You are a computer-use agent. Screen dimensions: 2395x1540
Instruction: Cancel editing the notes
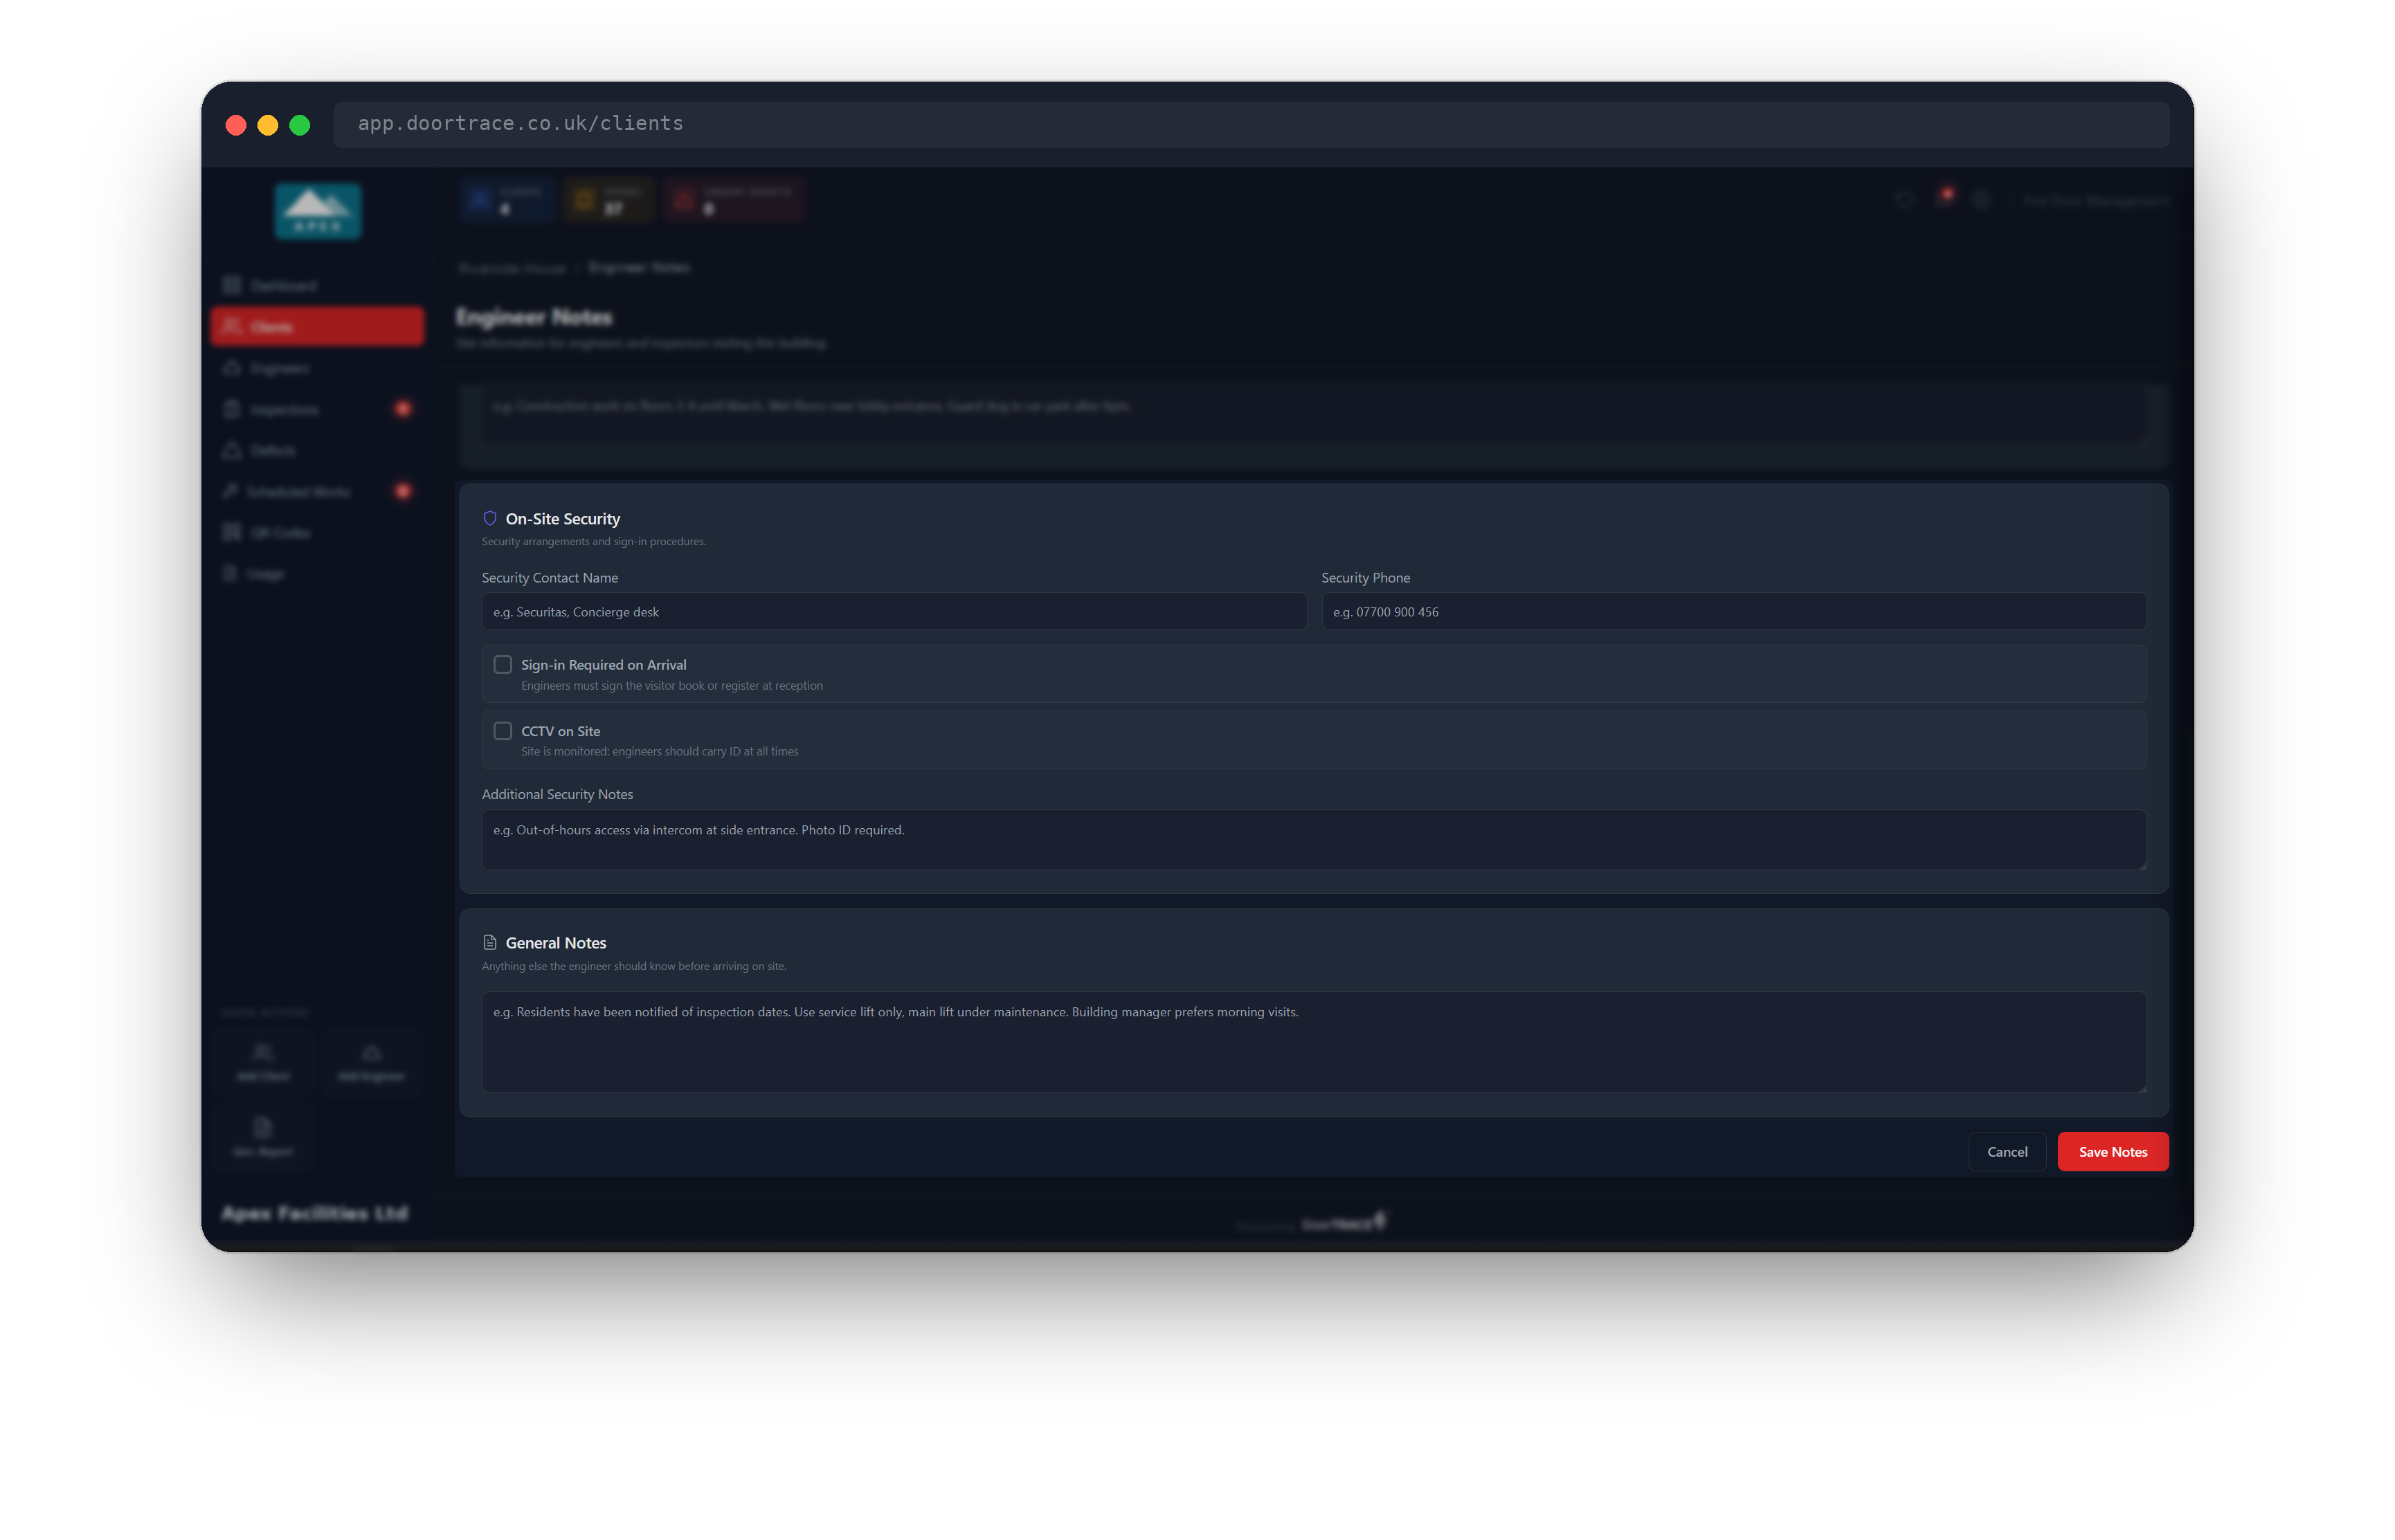point(2006,1151)
